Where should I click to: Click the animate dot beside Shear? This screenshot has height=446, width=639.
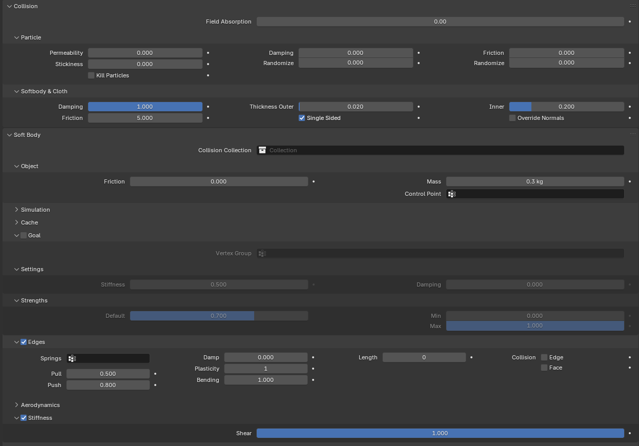(629, 433)
